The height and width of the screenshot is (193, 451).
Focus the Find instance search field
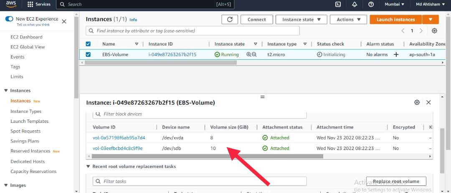pos(193,31)
